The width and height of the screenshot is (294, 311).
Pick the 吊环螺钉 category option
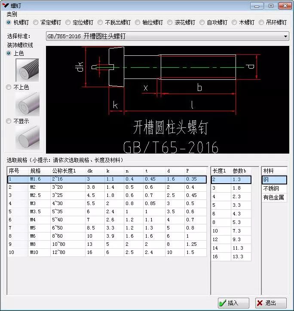[x=262, y=22]
